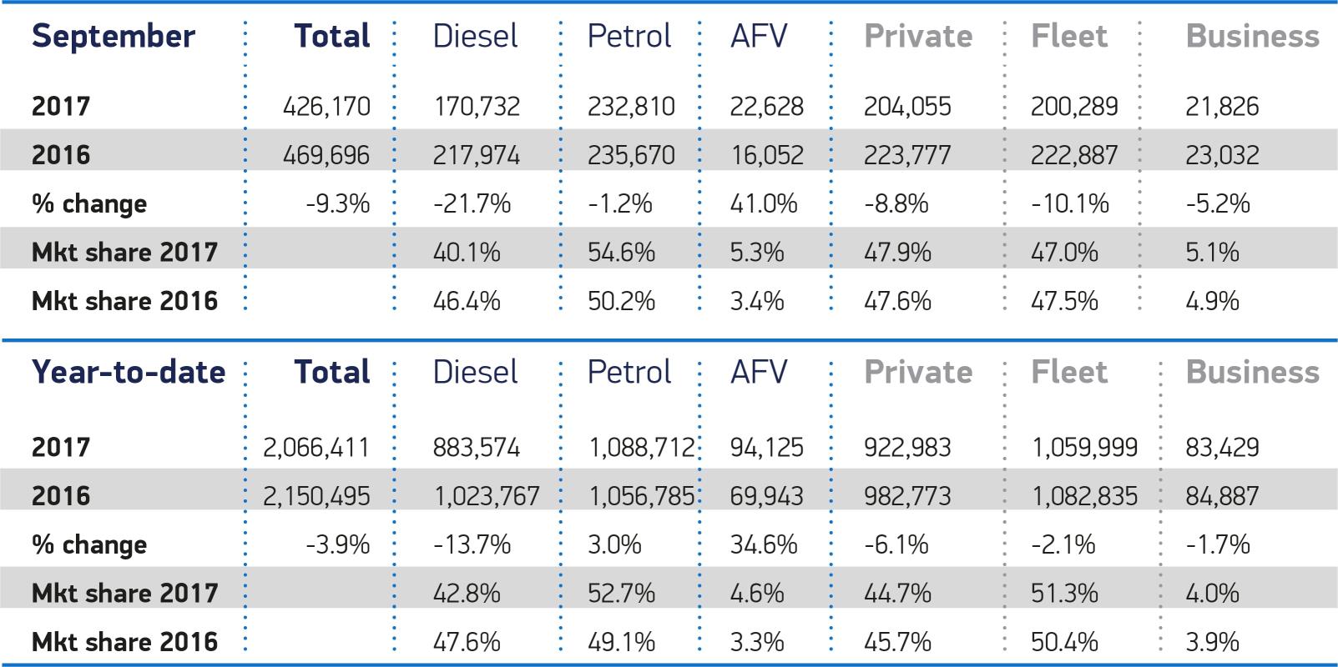The height and width of the screenshot is (667, 1338).
Task: Click the 1,023,767 diesel figure
Action: click(x=487, y=496)
